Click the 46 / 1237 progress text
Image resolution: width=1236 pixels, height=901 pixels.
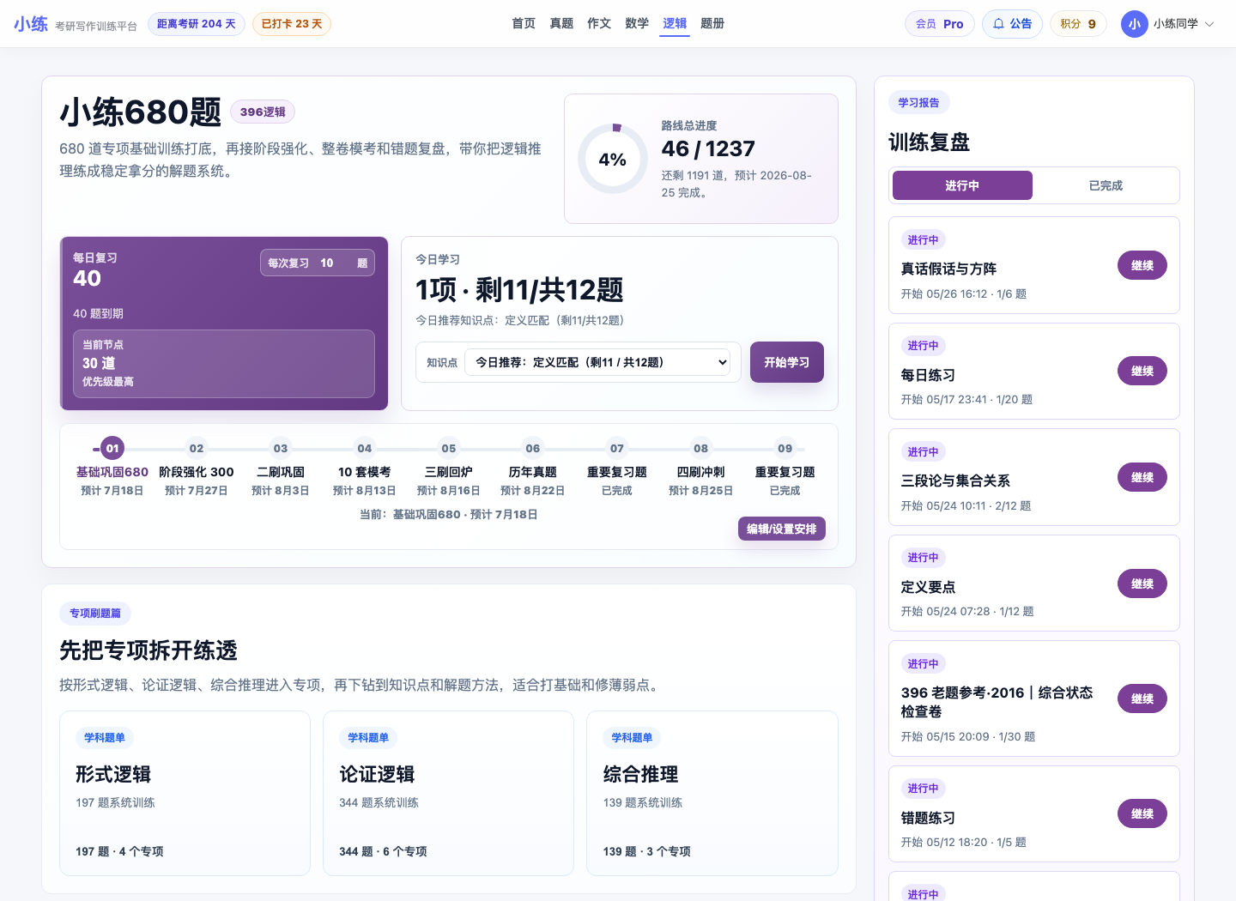point(708,148)
